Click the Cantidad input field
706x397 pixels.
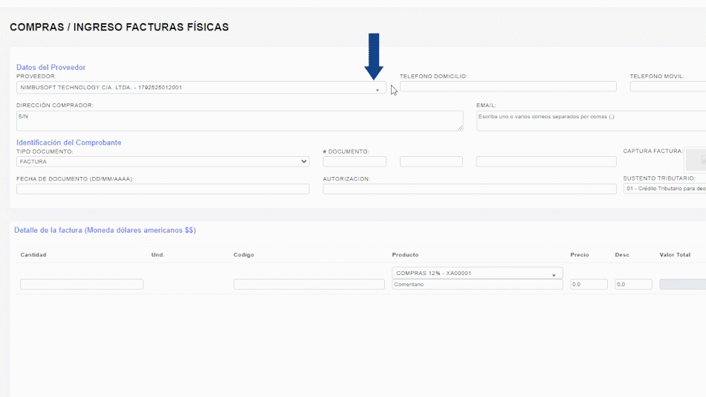(x=82, y=284)
